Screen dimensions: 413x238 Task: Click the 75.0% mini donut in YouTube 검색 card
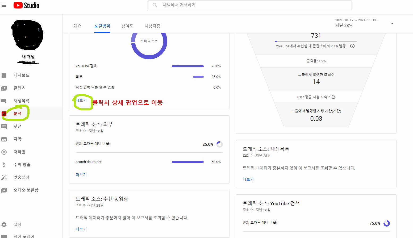(x=386, y=223)
